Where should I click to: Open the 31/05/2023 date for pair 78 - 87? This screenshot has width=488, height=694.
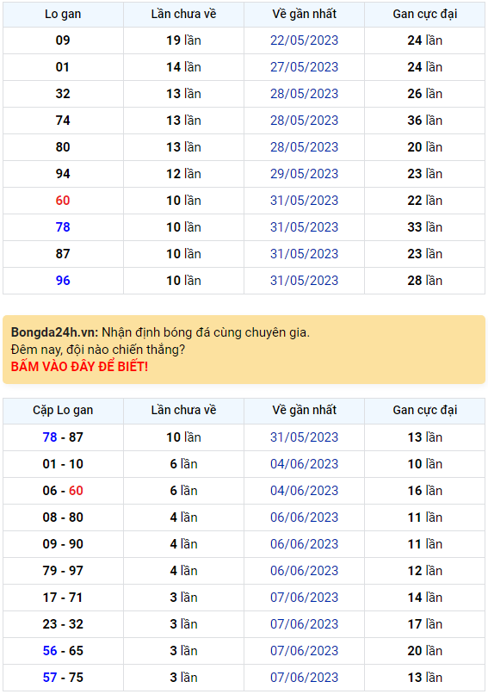click(305, 437)
